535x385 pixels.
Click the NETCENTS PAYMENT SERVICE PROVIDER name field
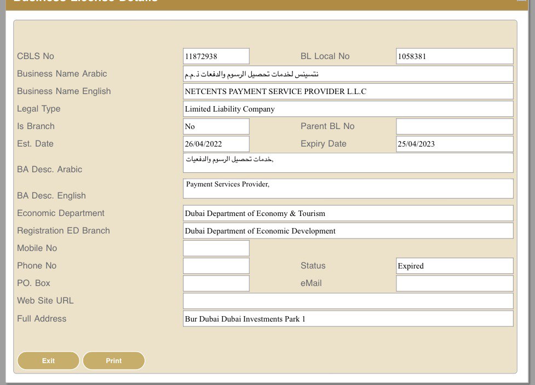[348, 91]
